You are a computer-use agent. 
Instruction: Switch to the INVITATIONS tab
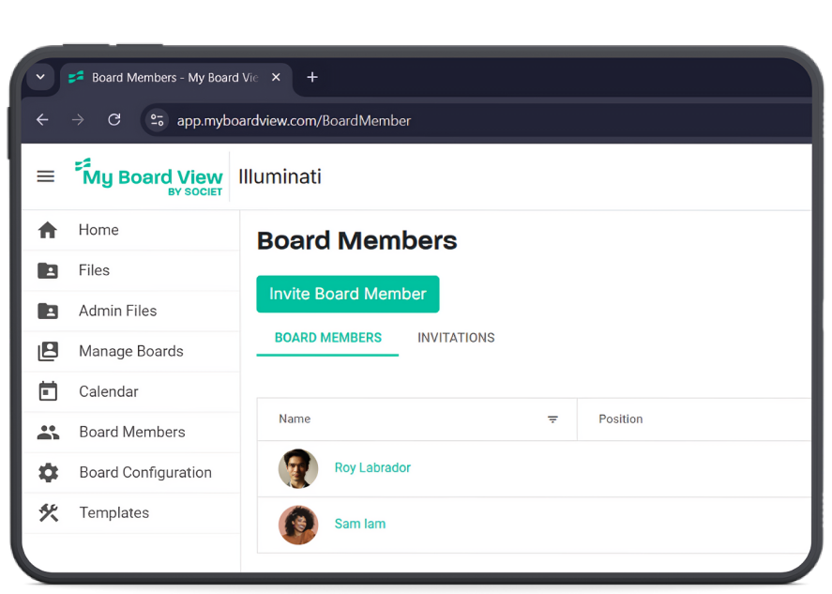[456, 338]
